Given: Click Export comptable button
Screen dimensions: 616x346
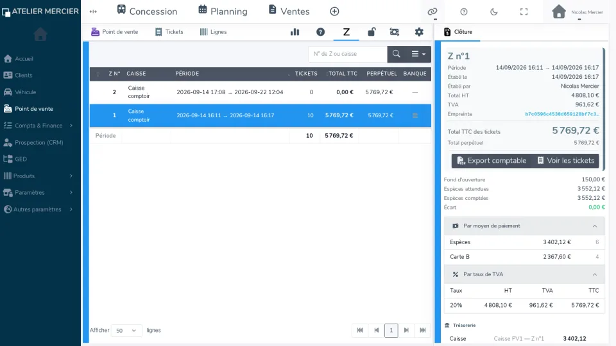Looking at the screenshot, I should coord(492,160).
